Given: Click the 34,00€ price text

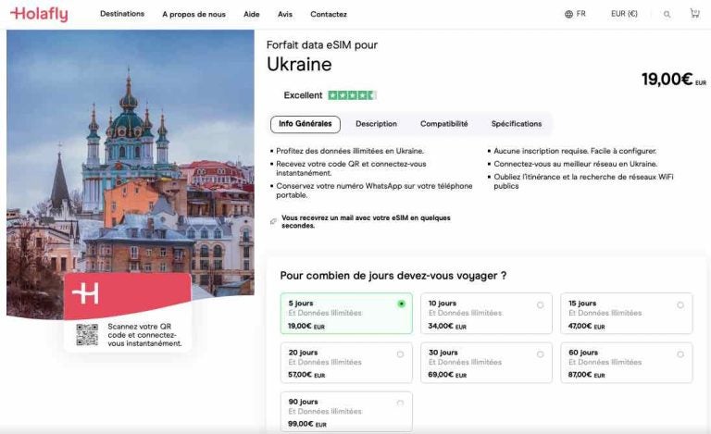Looking at the screenshot, I should 446,326.
